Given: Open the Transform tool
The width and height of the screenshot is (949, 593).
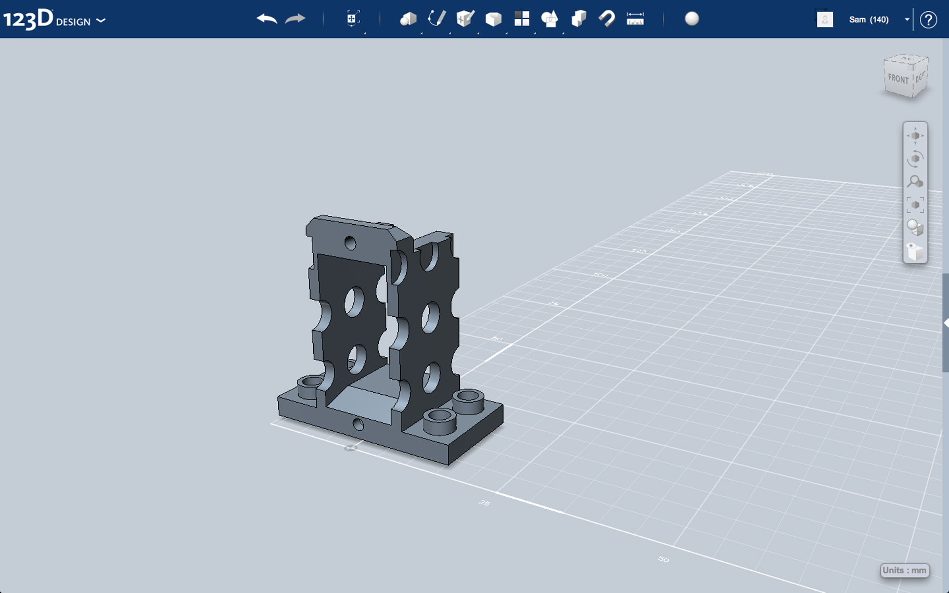Looking at the screenshot, I should click(x=352, y=19).
